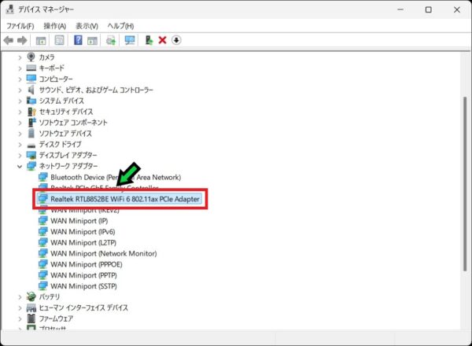Viewport: 472px width, 346px height.
Task: Expand the バッテリ category
Action: (x=20, y=297)
